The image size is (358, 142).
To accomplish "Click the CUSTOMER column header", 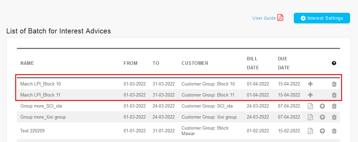I will (x=195, y=63).
